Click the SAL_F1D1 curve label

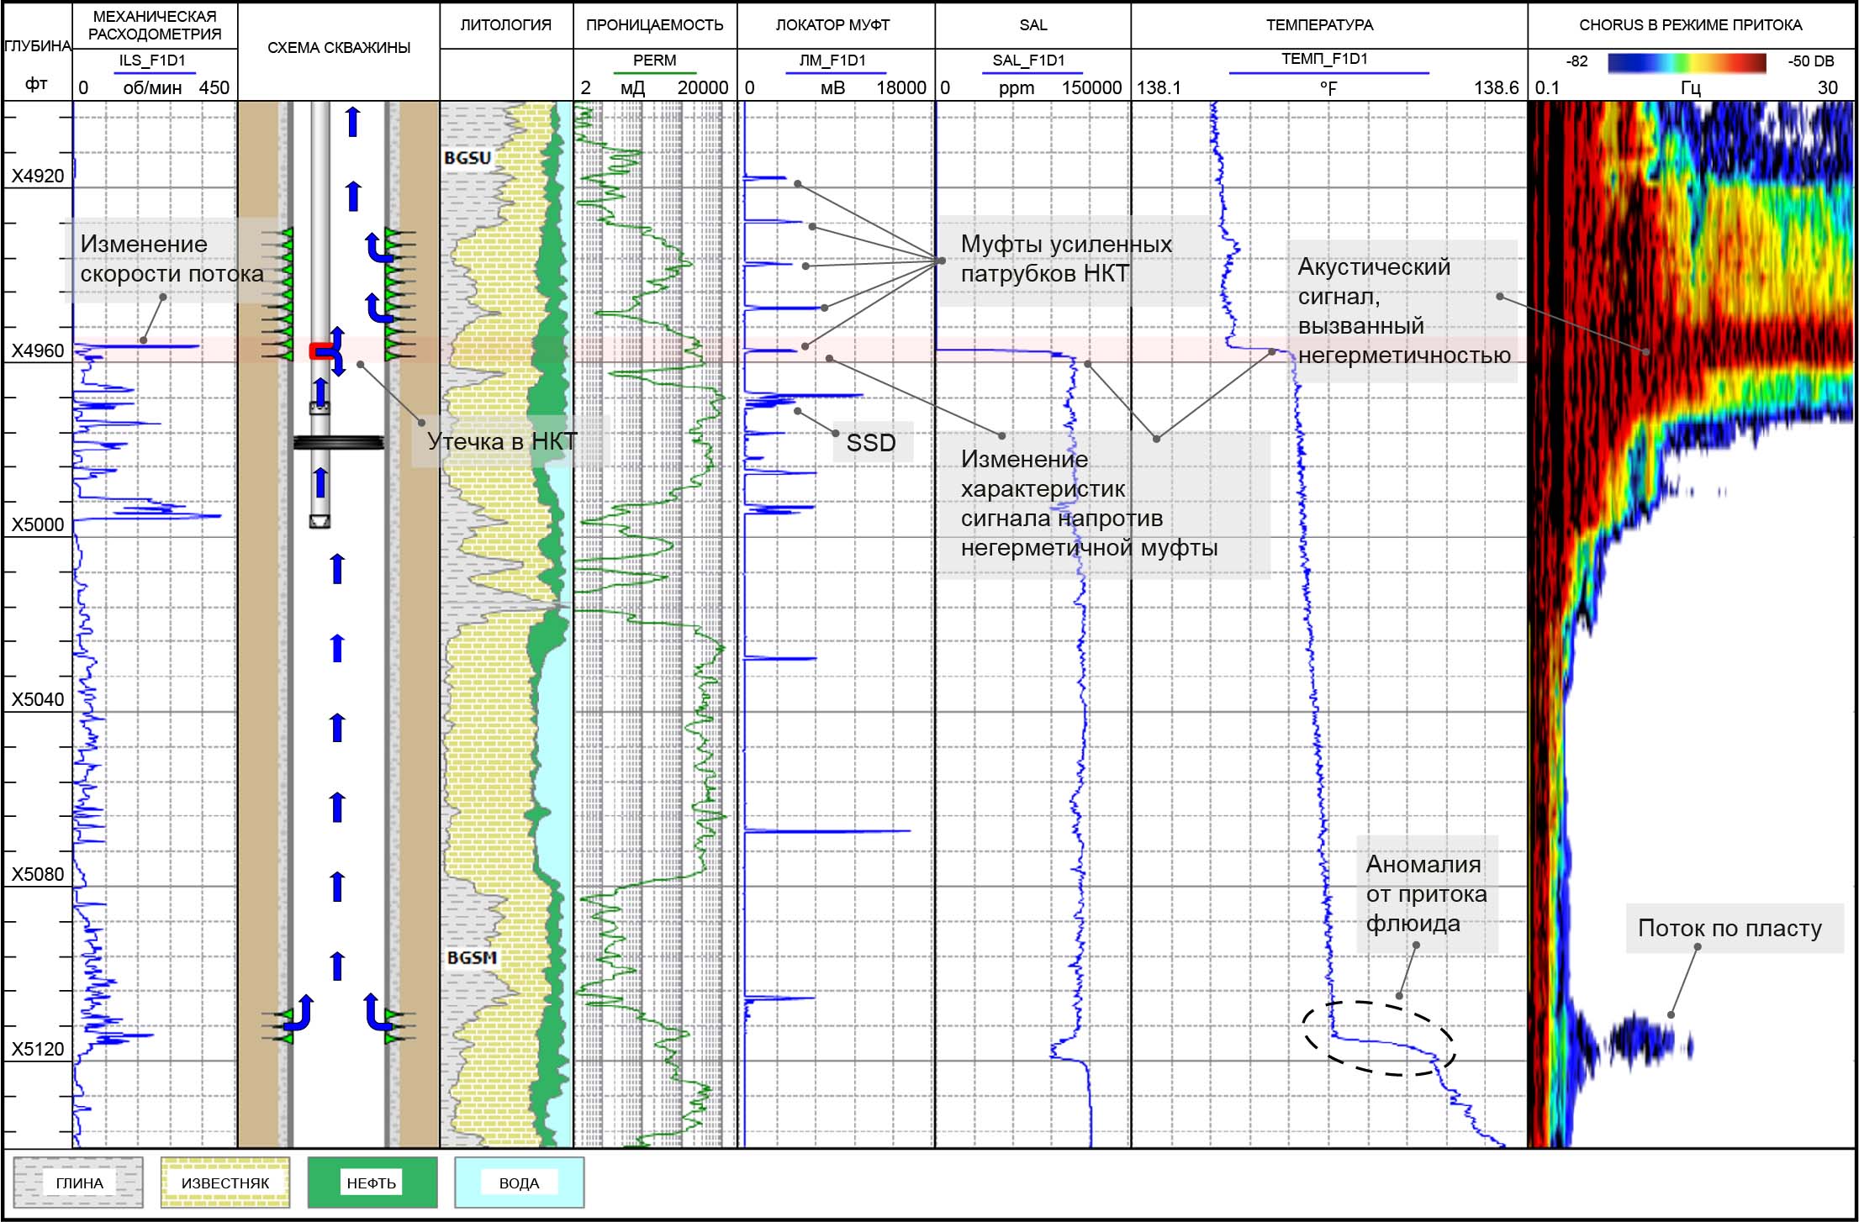point(1028,61)
